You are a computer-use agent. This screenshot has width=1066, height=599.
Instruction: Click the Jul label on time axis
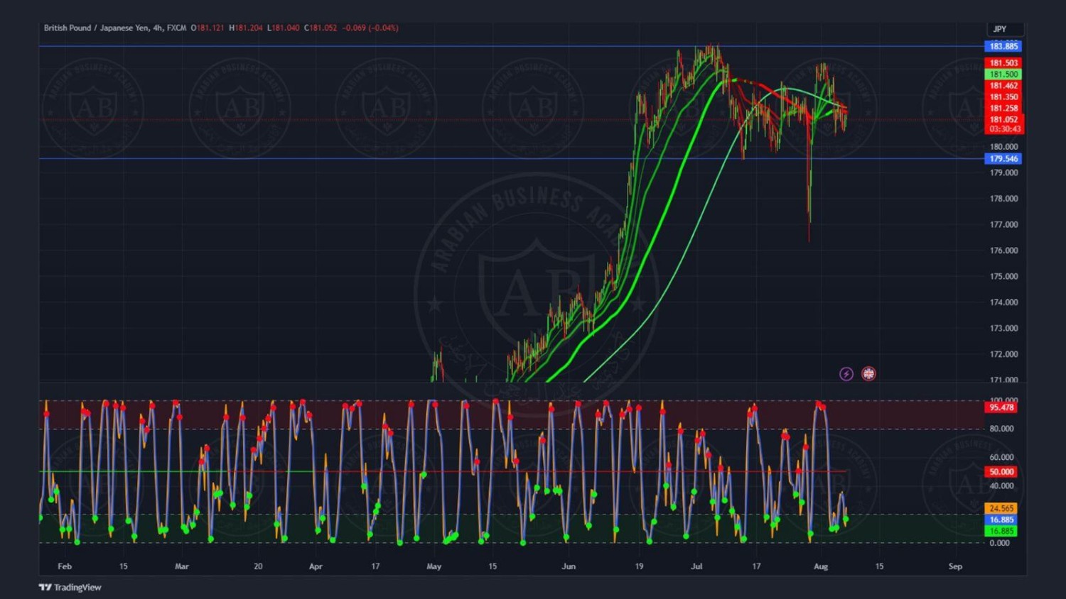(x=696, y=566)
